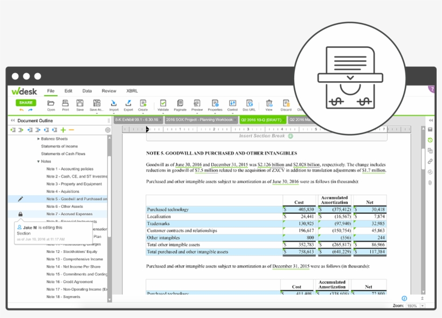The image size is (442, 318).
Task: Click the Print icon in toolbar
Action: (65, 103)
